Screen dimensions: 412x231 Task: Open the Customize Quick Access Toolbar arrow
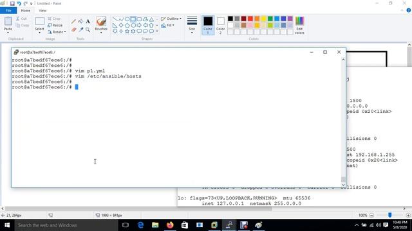[x=31, y=4]
